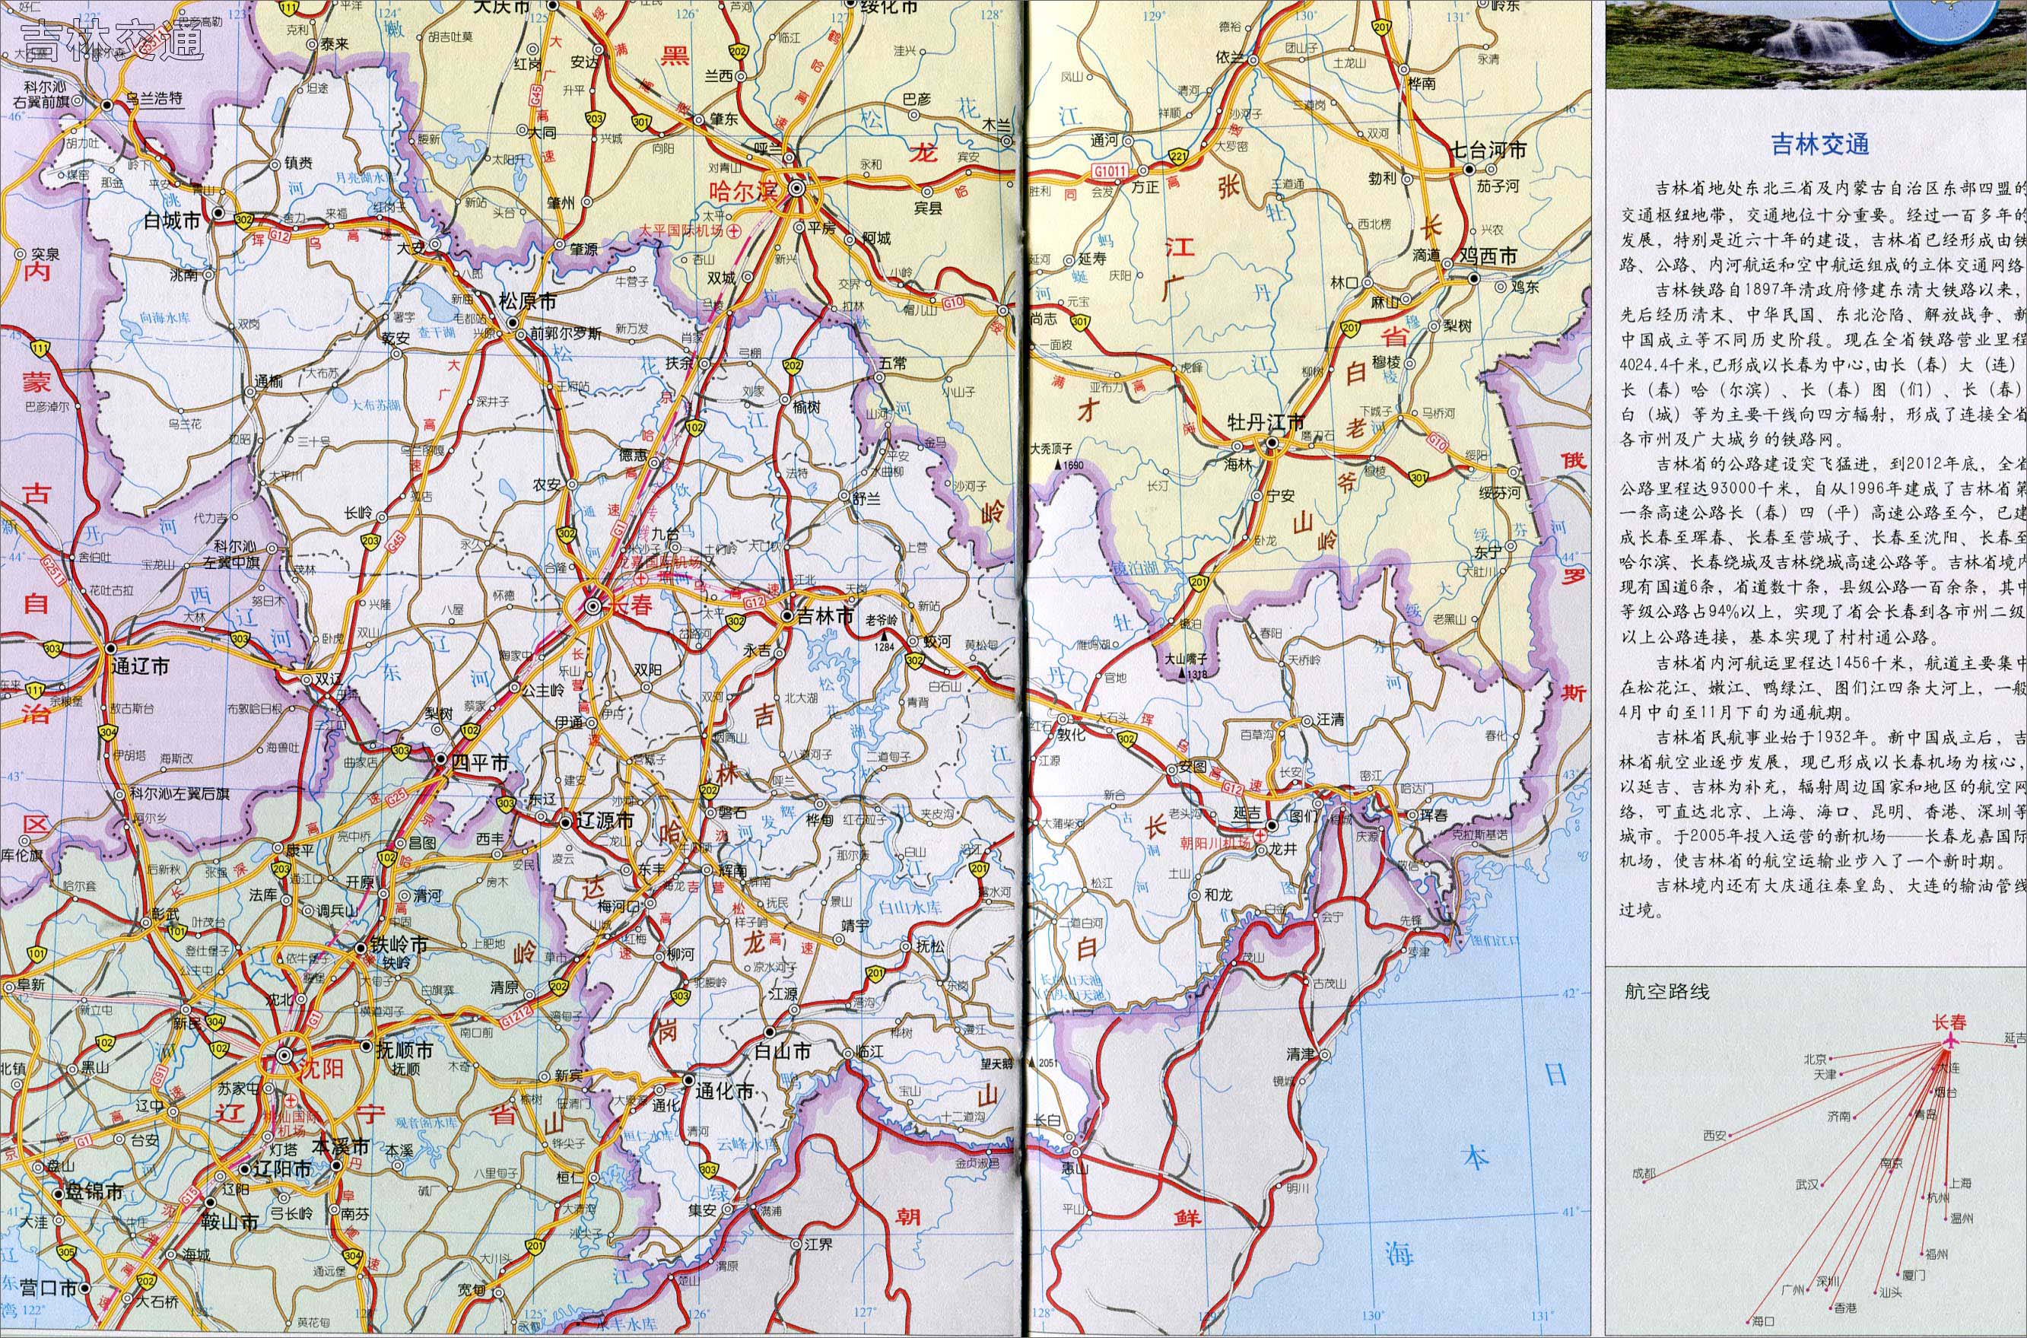Click the 太平国际机场 airport symbol near Harbin
Viewport: 2027px width, 1338px height.
point(732,230)
